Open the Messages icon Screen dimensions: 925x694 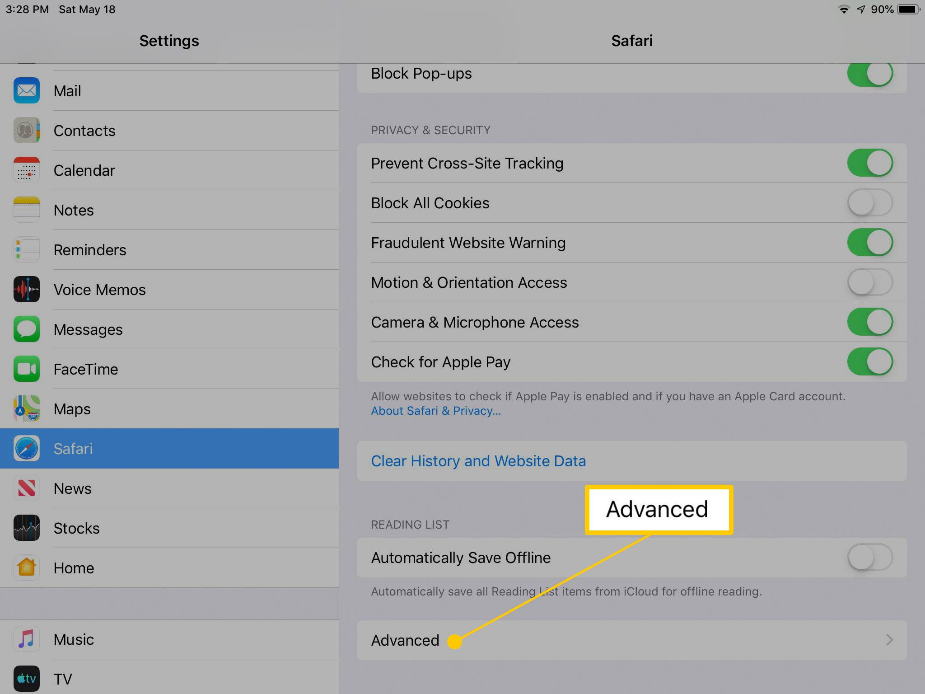click(x=27, y=329)
